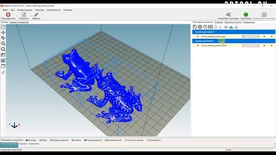Screen dimensions: 276x155
Task: Click the log timestamp entry
Action: click(9, 144)
